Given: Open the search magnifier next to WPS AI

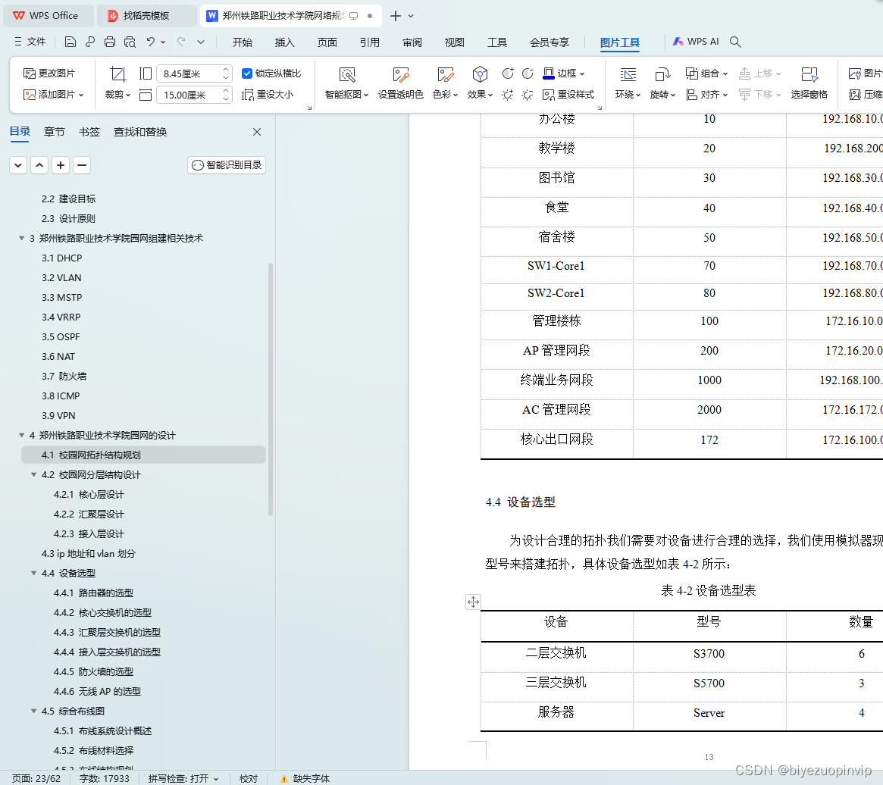Looking at the screenshot, I should click(735, 42).
